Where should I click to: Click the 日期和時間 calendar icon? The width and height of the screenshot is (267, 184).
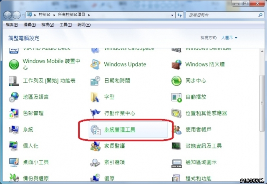coord(95,81)
